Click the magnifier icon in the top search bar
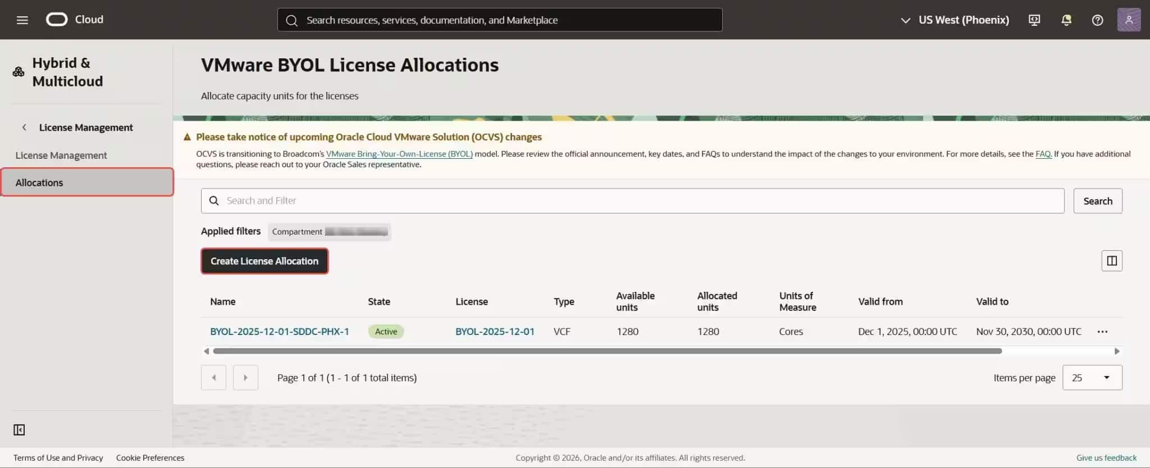This screenshot has width=1150, height=468. click(291, 20)
